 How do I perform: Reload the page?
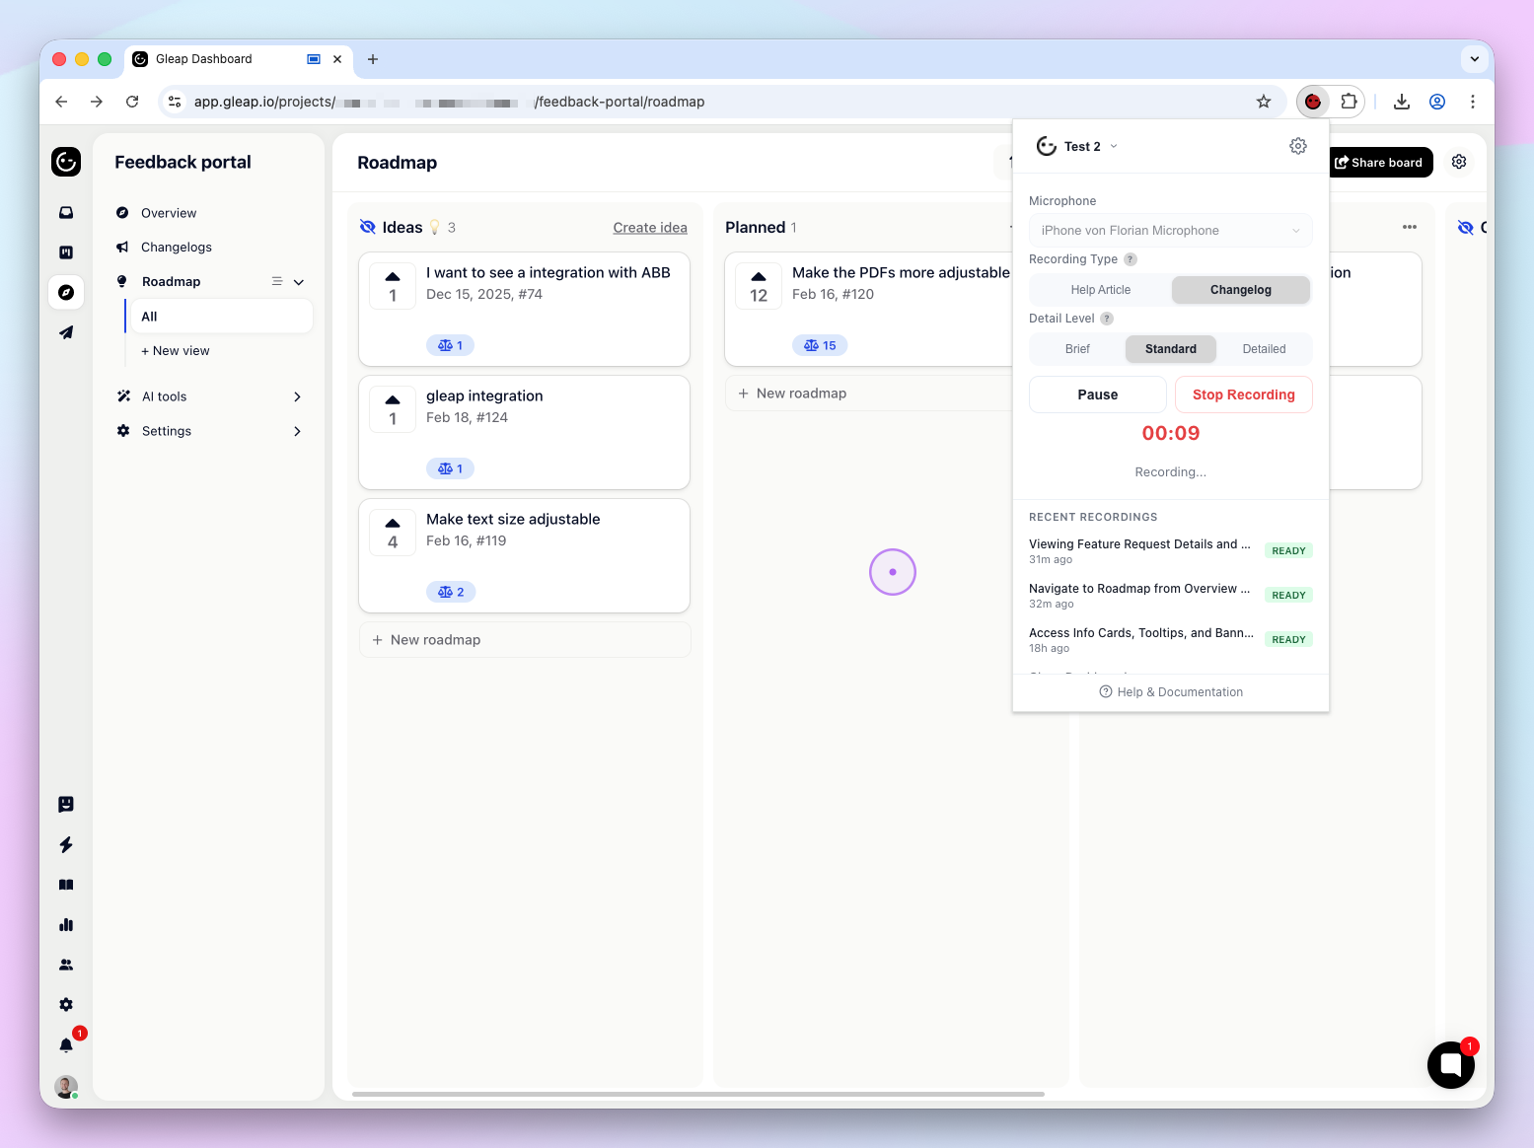[x=132, y=102]
